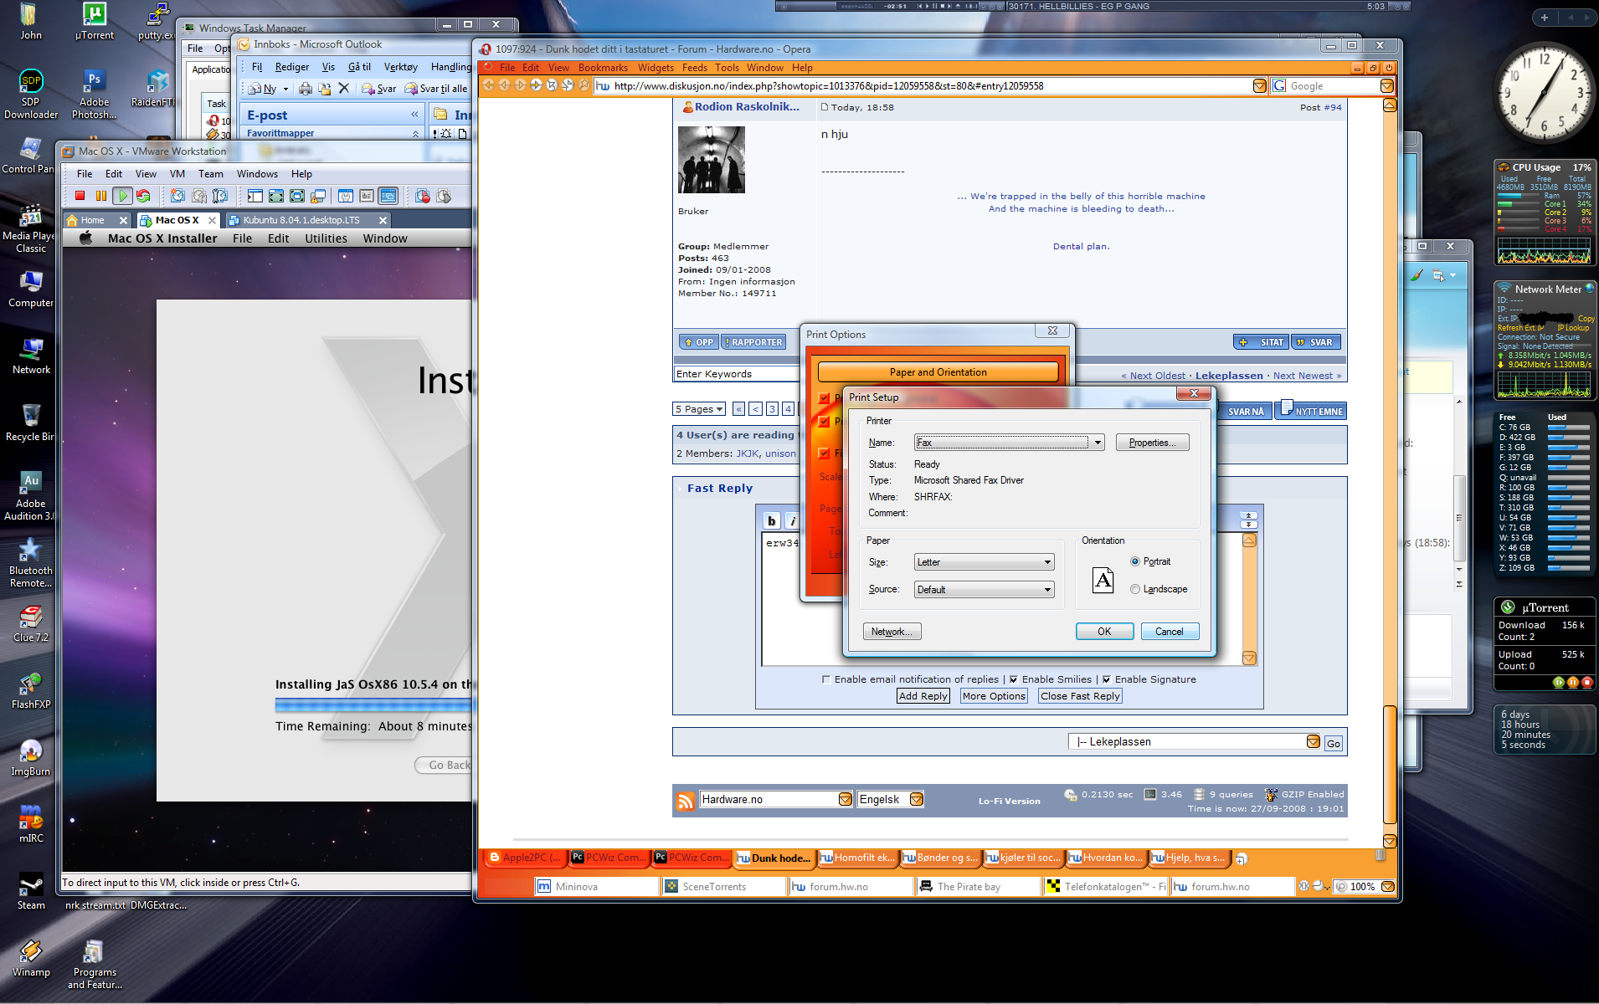Screen dimensions: 1599x1004
Task: Open the Team menu in VMware Workstation
Action: 211,174
